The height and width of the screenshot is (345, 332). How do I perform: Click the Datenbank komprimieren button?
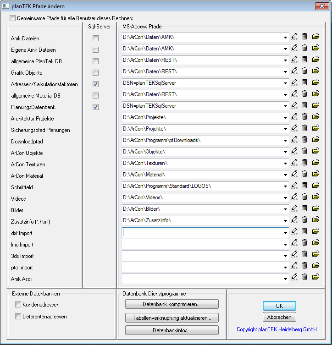[172, 304]
